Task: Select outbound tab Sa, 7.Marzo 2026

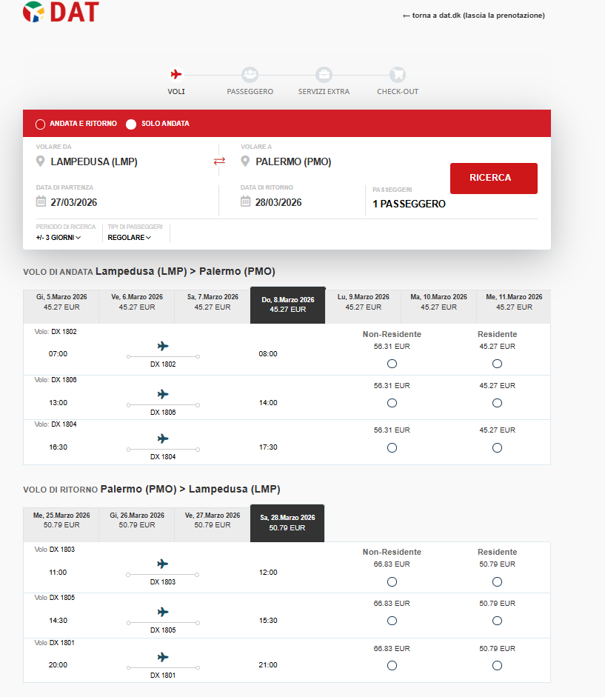Action: point(213,306)
